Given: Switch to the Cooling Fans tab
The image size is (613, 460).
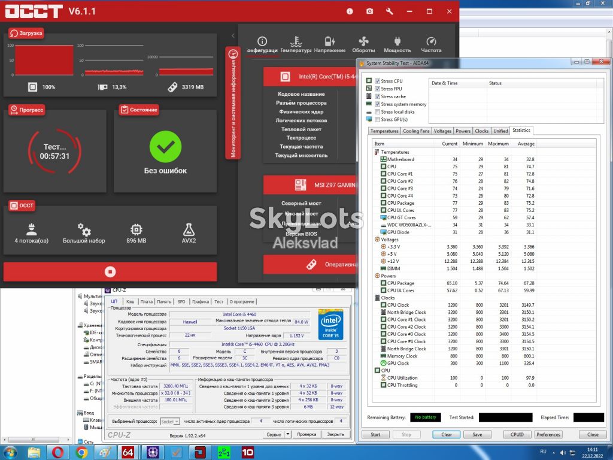Looking at the screenshot, I should tap(416, 131).
